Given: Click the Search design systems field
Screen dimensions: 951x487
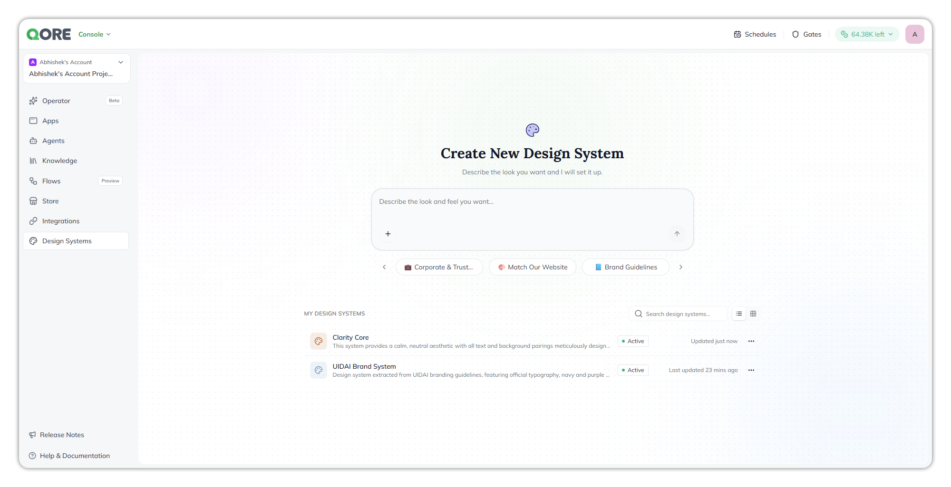Looking at the screenshot, I should click(678, 314).
